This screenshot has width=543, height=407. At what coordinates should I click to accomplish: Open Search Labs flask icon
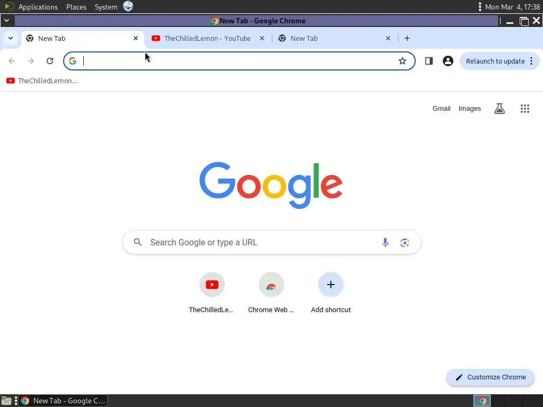point(500,109)
